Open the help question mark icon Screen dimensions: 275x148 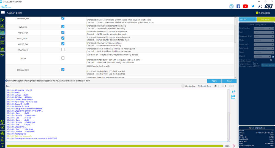click(x=2, y=145)
